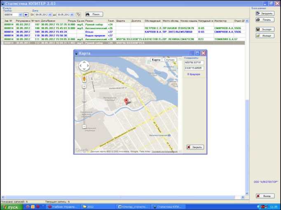
Task: Switch to Word document taskbar item
Action: pyautogui.click(x=133, y=207)
